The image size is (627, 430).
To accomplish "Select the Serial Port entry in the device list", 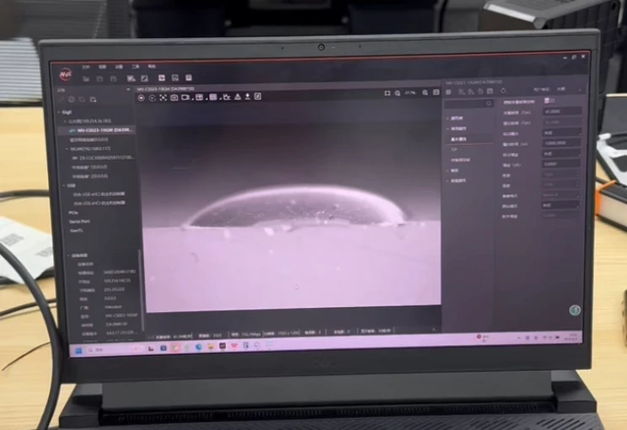I will click(x=79, y=222).
